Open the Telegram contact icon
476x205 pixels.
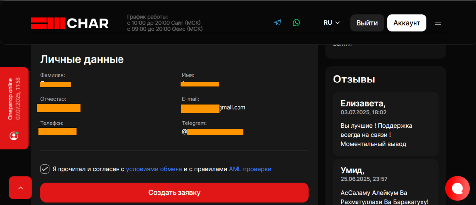pos(277,23)
